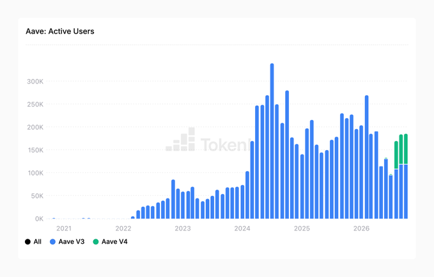Select the blue Aave V3 segment of the last bar
Image resolution: width=434 pixels, height=277 pixels.
tap(406, 191)
